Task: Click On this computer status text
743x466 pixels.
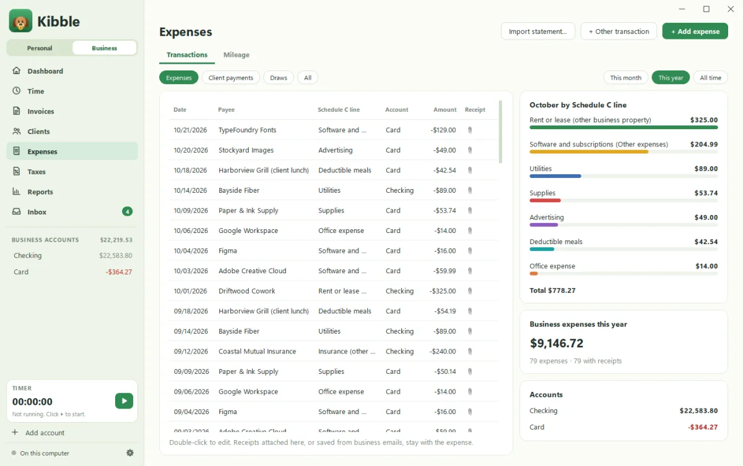Action: point(45,453)
